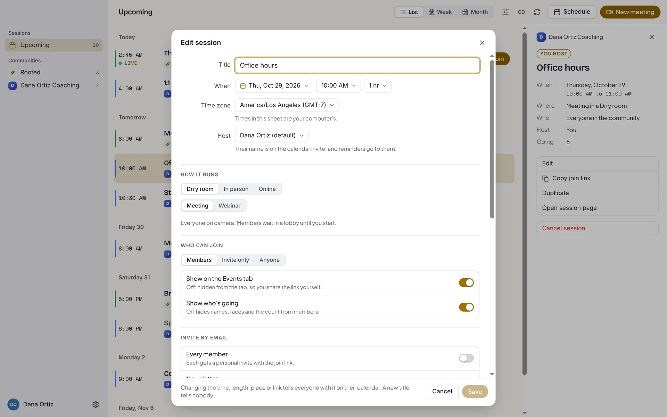The image size is (667, 417).
Task: Turn off Show on the Events tab
Action: point(466,283)
